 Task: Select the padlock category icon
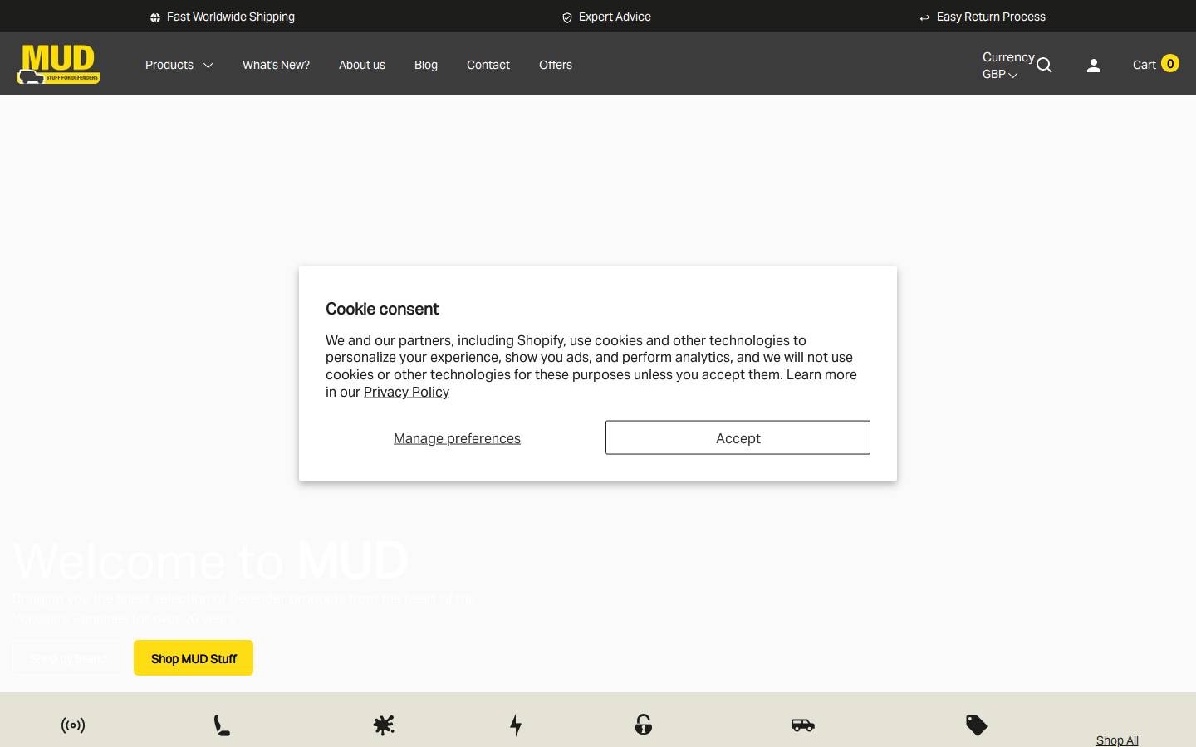(644, 725)
